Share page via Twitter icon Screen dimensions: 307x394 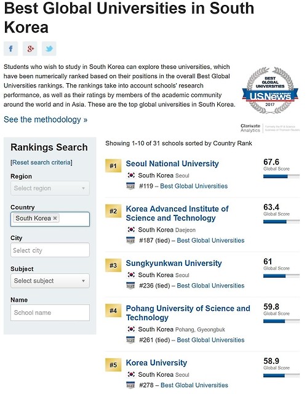[x=49, y=49]
